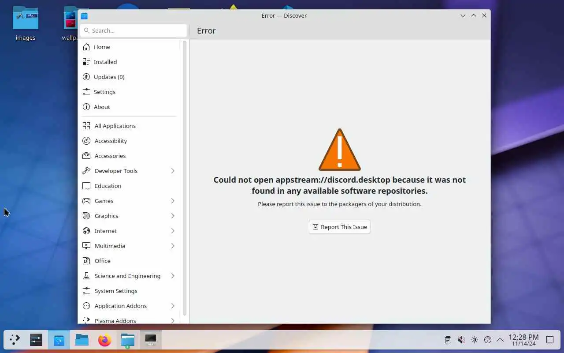Click Report This Issue button
The width and height of the screenshot is (564, 353).
340,227
